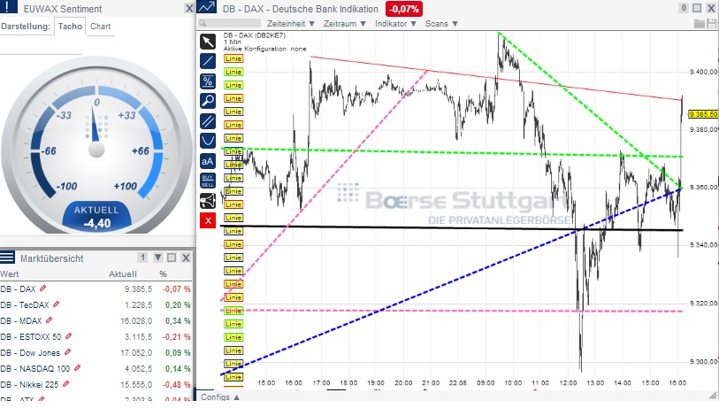Select the DB - Dow Jones row

coord(96,353)
